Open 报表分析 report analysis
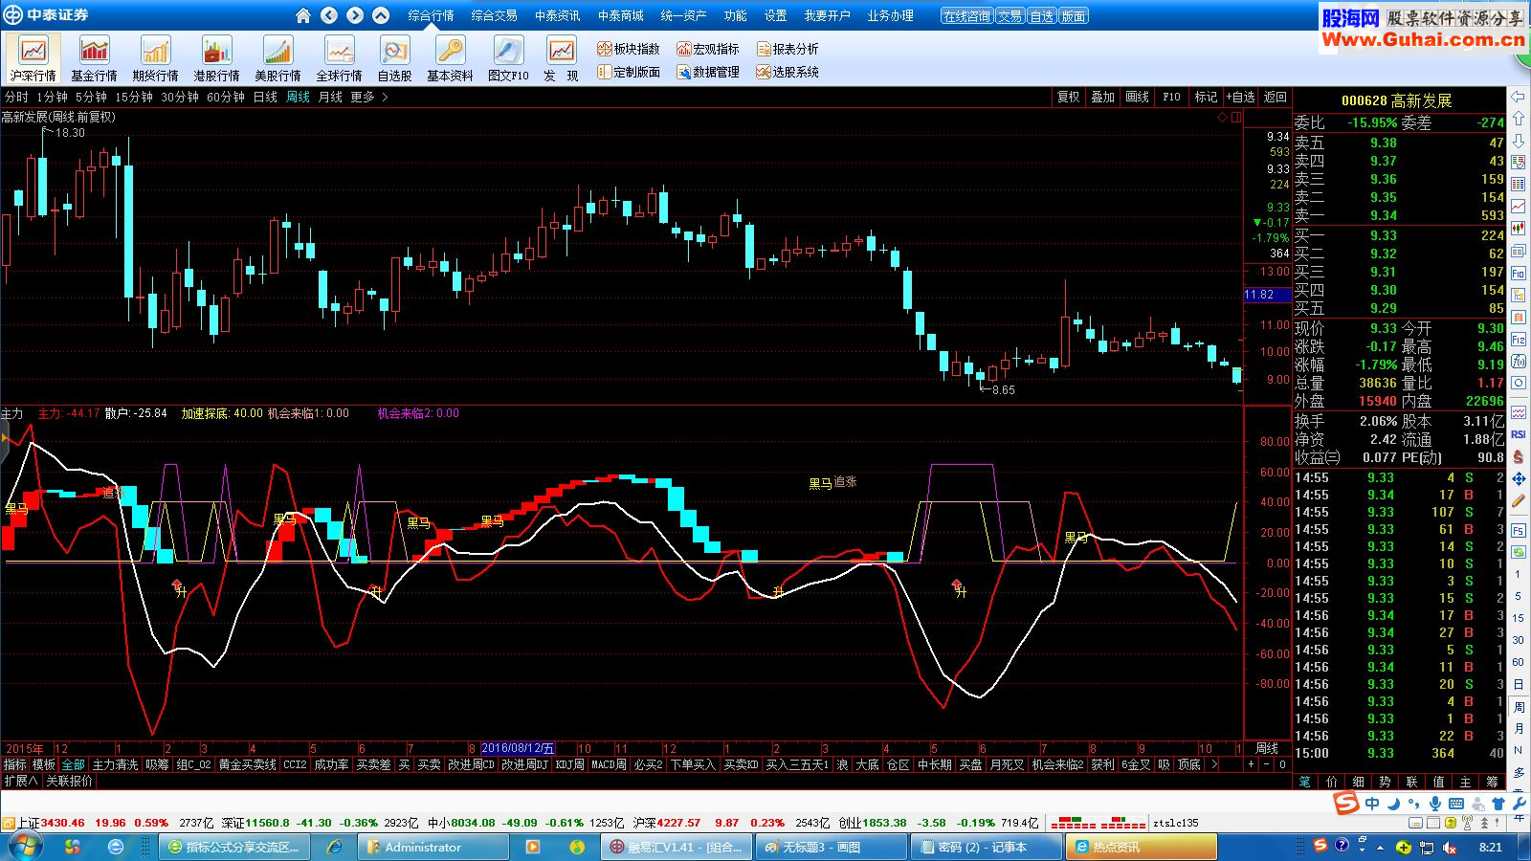 (788, 49)
